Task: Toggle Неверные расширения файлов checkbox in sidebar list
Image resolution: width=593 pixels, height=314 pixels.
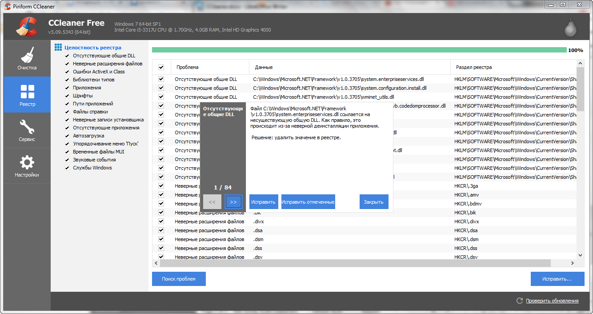Action: pyautogui.click(x=67, y=64)
